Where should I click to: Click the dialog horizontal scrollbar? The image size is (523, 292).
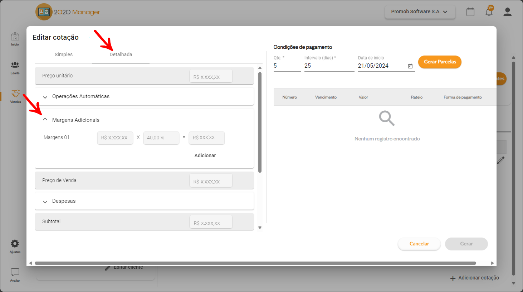255,263
